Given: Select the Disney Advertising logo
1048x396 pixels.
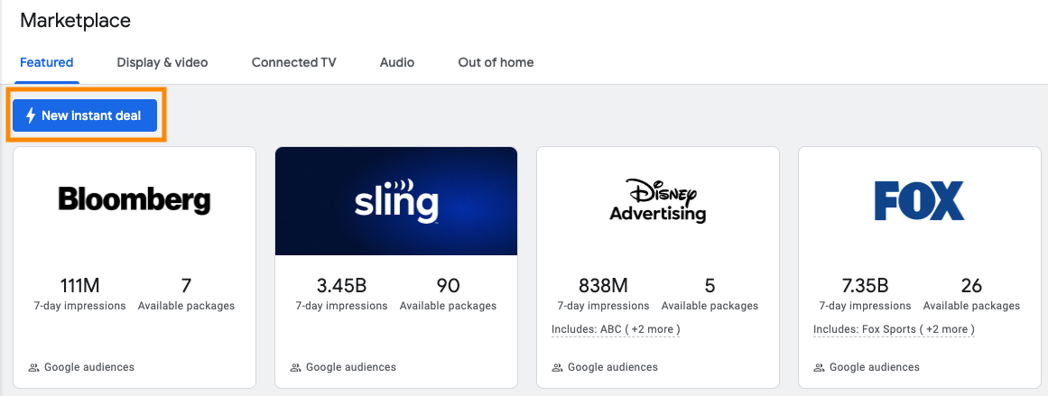Looking at the screenshot, I should click(658, 200).
